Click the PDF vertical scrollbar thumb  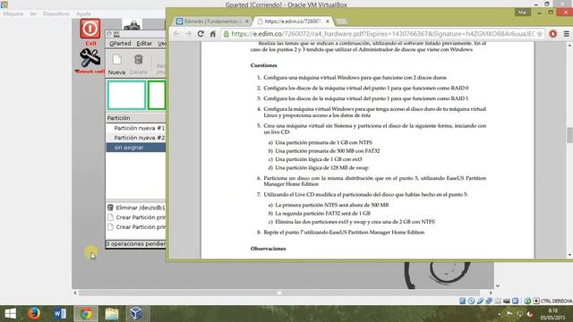tap(569, 135)
